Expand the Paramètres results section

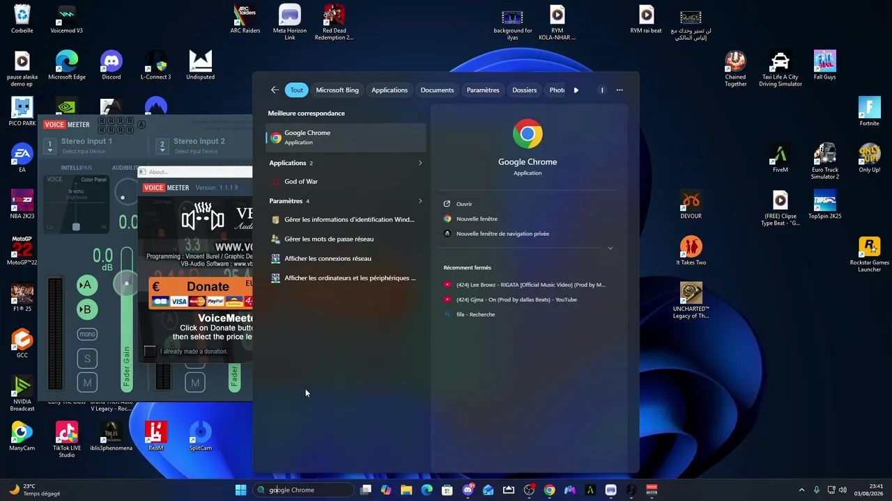click(x=420, y=201)
